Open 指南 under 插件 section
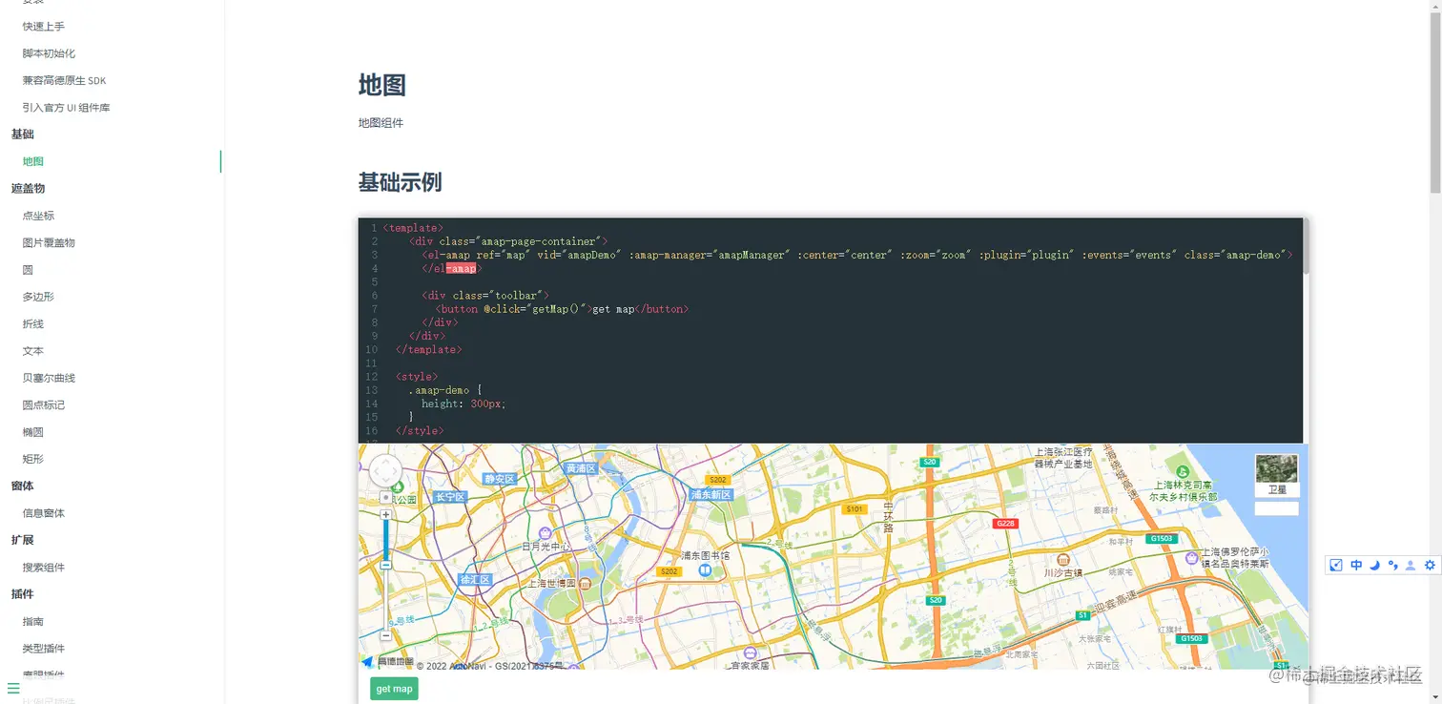Screen dimensions: 1442x704 pyautogui.click(x=33, y=621)
